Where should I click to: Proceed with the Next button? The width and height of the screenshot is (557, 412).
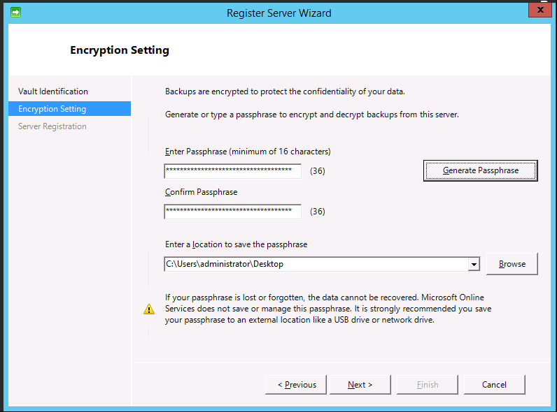tap(360, 385)
